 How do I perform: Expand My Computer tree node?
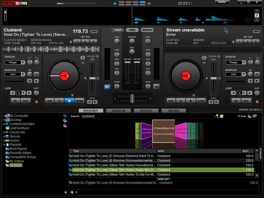pyautogui.click(x=4, y=116)
